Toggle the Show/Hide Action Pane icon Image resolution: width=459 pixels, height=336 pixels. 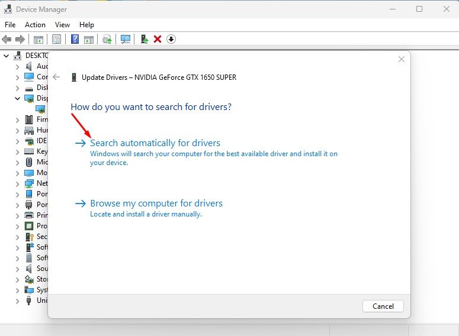[89, 39]
